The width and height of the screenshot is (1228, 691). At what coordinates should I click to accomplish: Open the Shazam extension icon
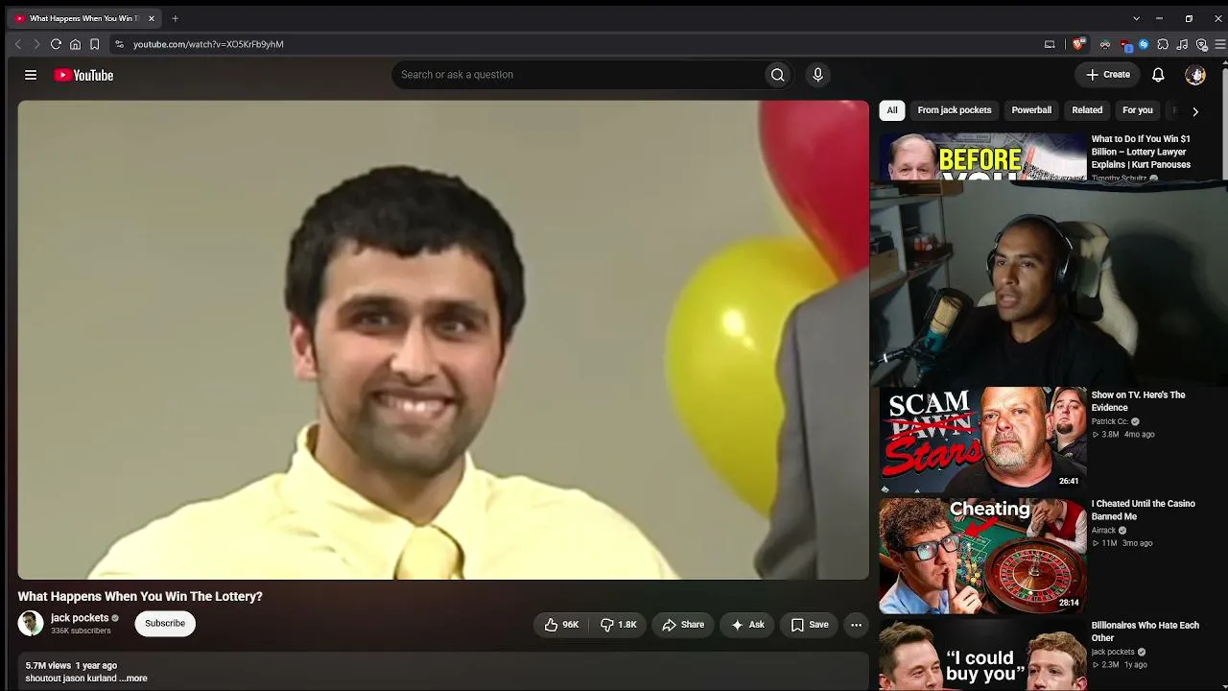pyautogui.click(x=1144, y=44)
